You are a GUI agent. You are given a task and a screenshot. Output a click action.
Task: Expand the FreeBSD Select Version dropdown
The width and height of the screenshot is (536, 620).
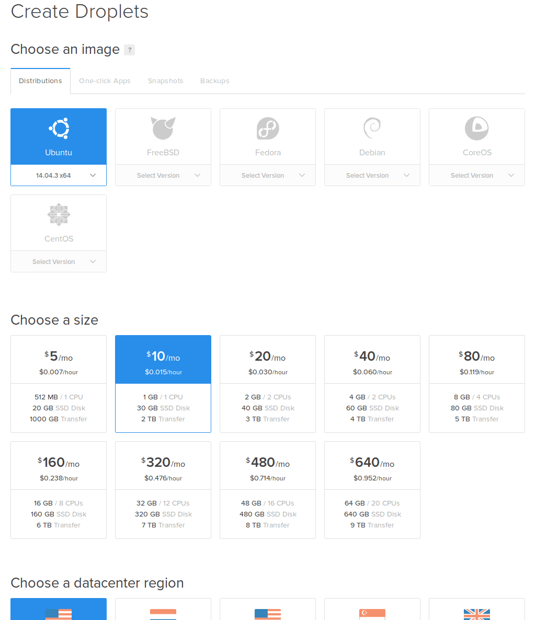click(163, 176)
